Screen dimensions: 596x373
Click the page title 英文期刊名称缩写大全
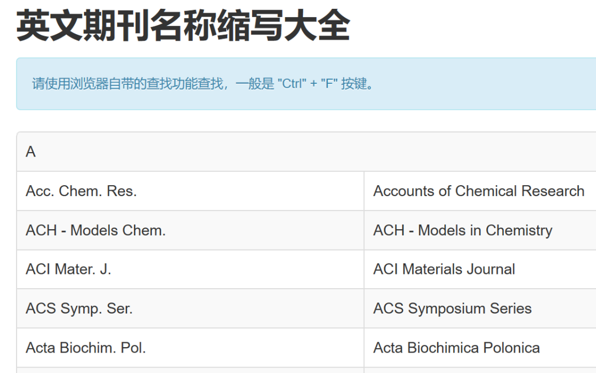(183, 26)
